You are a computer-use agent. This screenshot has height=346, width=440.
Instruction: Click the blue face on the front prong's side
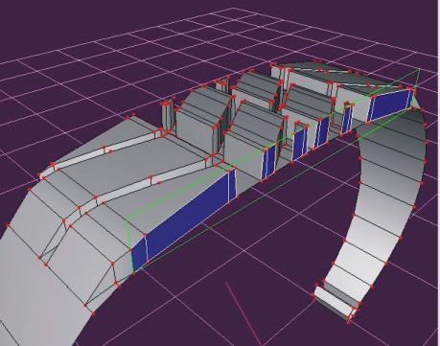(x=268, y=162)
